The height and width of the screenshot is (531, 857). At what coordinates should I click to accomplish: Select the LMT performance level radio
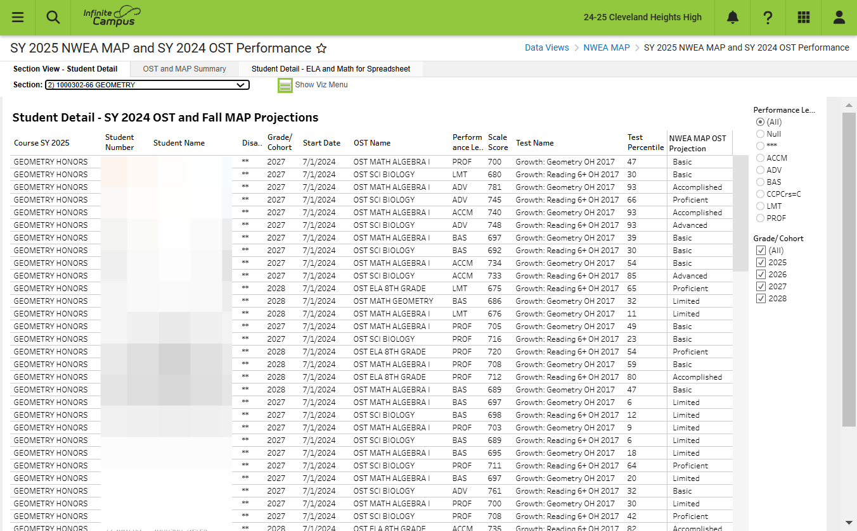coord(760,206)
